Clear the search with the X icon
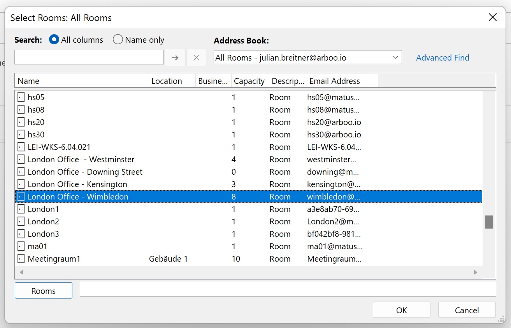Screen dimensions: 511x328 [x=196, y=57]
